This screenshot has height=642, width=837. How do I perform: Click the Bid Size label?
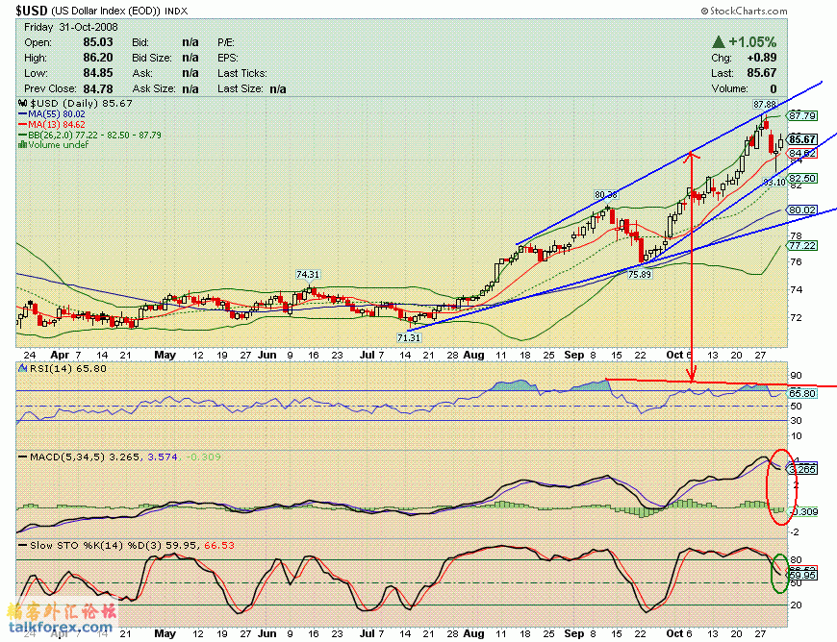(152, 58)
